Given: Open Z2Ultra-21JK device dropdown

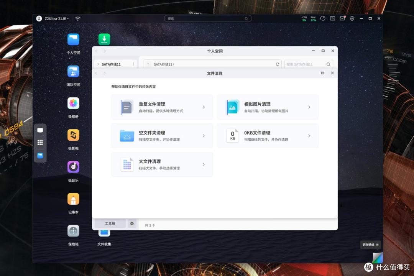Looking at the screenshot, I should pyautogui.click(x=57, y=18).
